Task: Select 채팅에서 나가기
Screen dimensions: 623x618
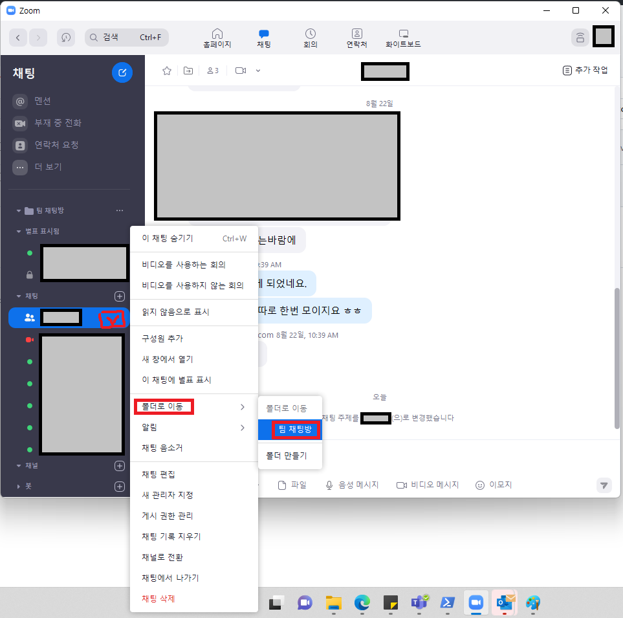Action: (x=194, y=578)
